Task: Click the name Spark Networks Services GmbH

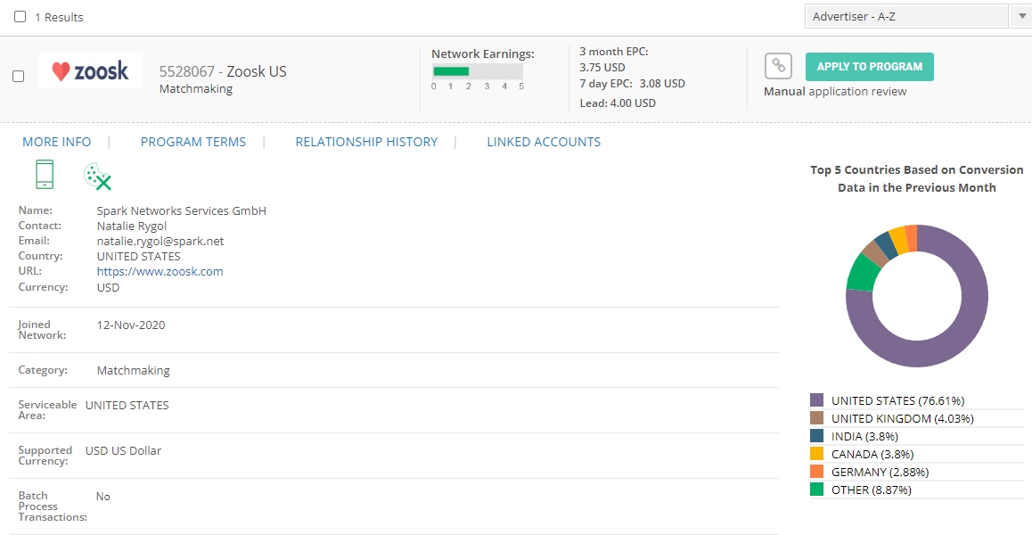Action: (182, 210)
